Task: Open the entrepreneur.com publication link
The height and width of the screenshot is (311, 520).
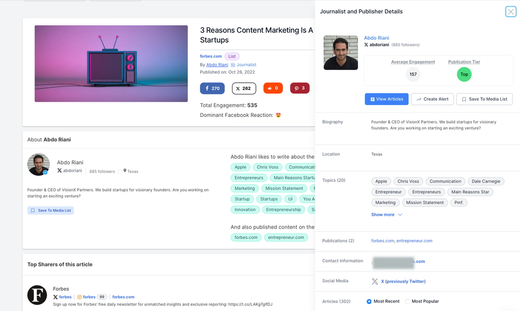Action: (x=414, y=241)
